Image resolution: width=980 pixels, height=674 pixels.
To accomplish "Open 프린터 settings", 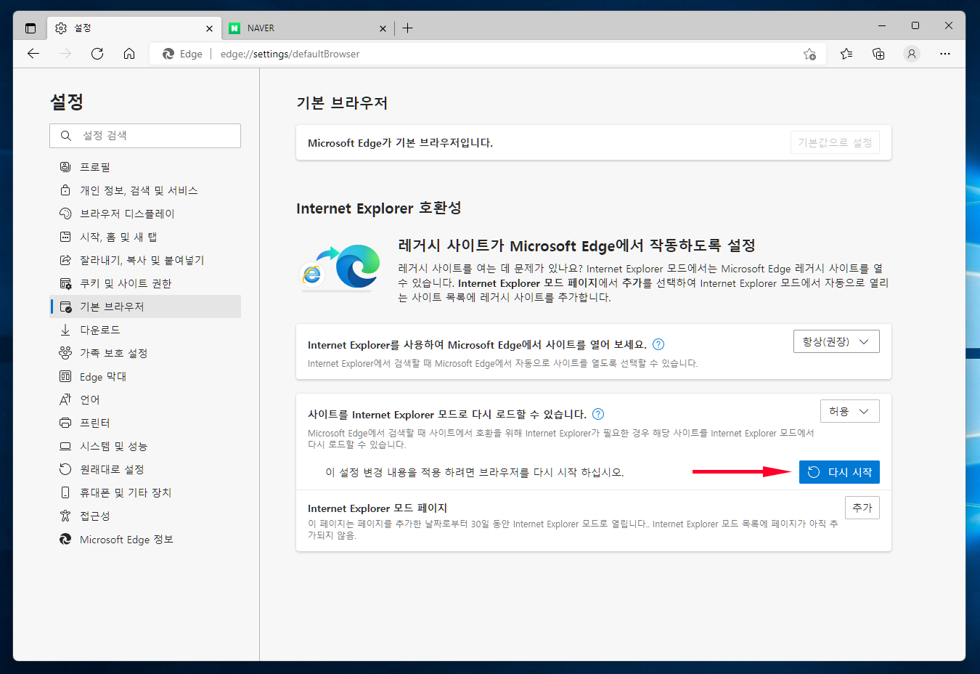I will point(145,423).
